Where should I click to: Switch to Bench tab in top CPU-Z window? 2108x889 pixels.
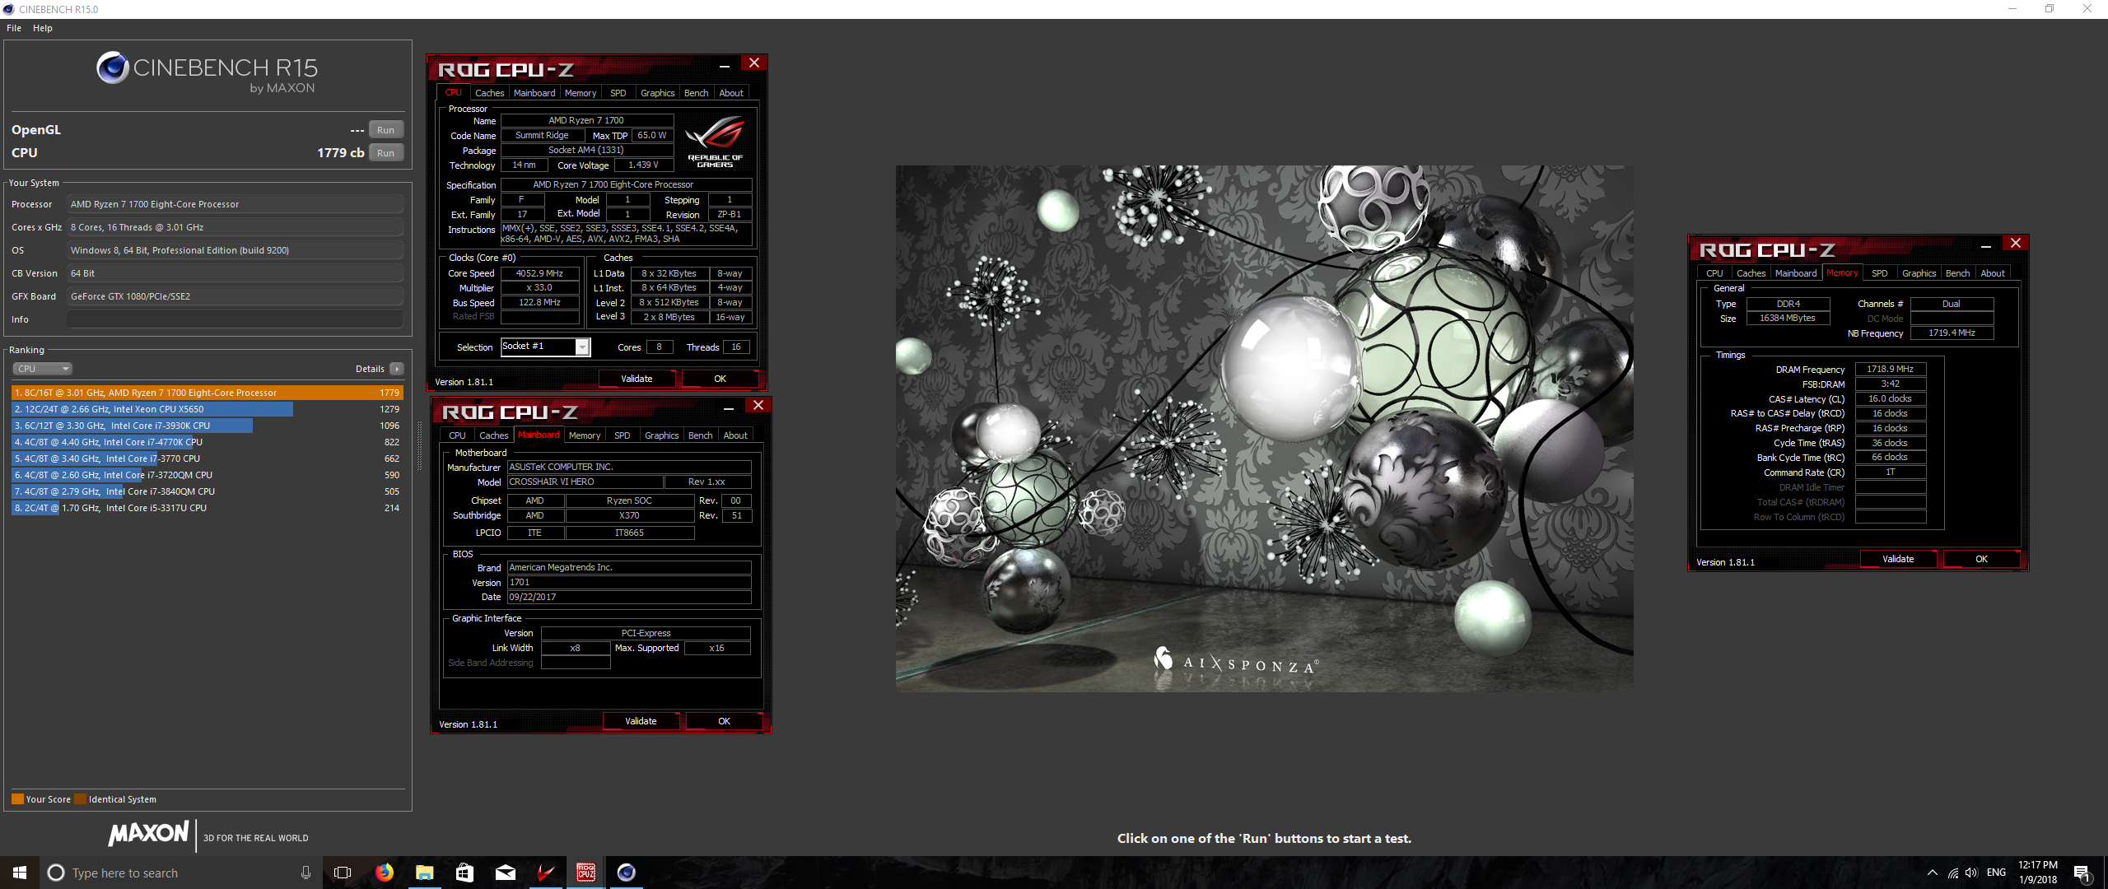point(697,93)
